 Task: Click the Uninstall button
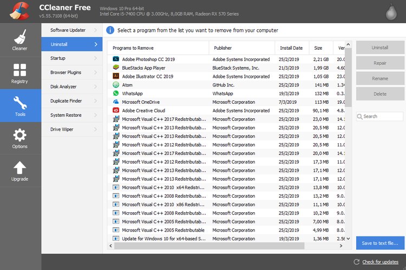point(380,48)
